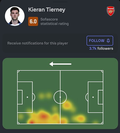
Task: Tap the Sofascore statistical rating label
Action: (54, 22)
